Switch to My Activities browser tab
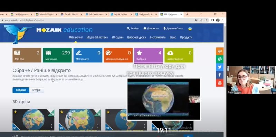The width and height of the screenshot is (277, 137). tap(121, 14)
